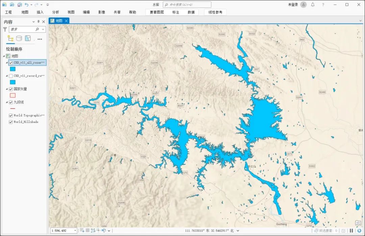365x236 pixels.
Task: Open the 未登录 sign-in account
Action: (293, 5)
